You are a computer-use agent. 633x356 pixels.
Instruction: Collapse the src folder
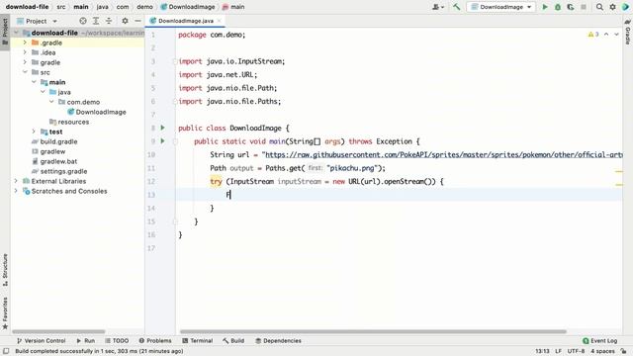point(25,72)
